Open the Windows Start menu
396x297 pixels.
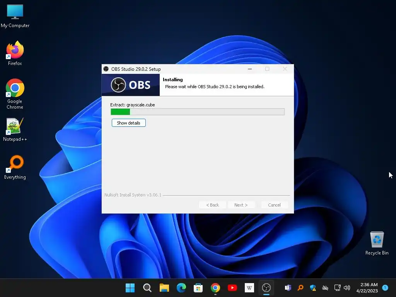(x=130, y=288)
